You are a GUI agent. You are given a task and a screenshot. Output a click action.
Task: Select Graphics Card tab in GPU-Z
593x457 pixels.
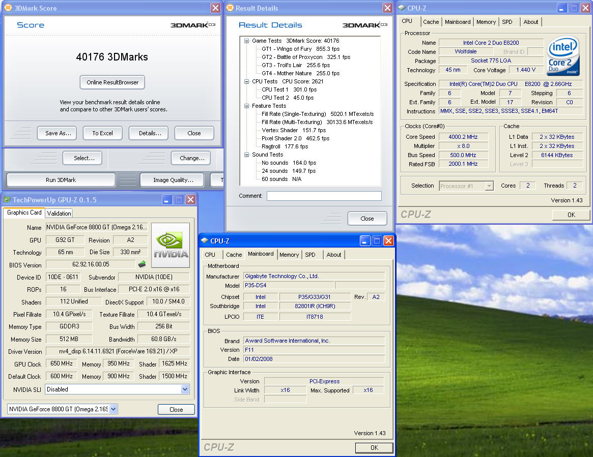[x=24, y=212]
